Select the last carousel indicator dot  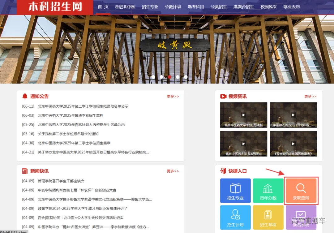186,77
